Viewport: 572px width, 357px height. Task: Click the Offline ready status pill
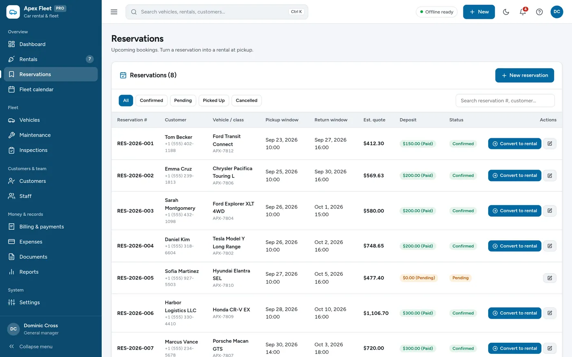pos(436,12)
